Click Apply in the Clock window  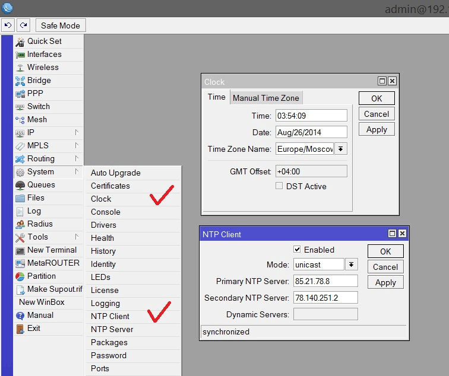[377, 129]
